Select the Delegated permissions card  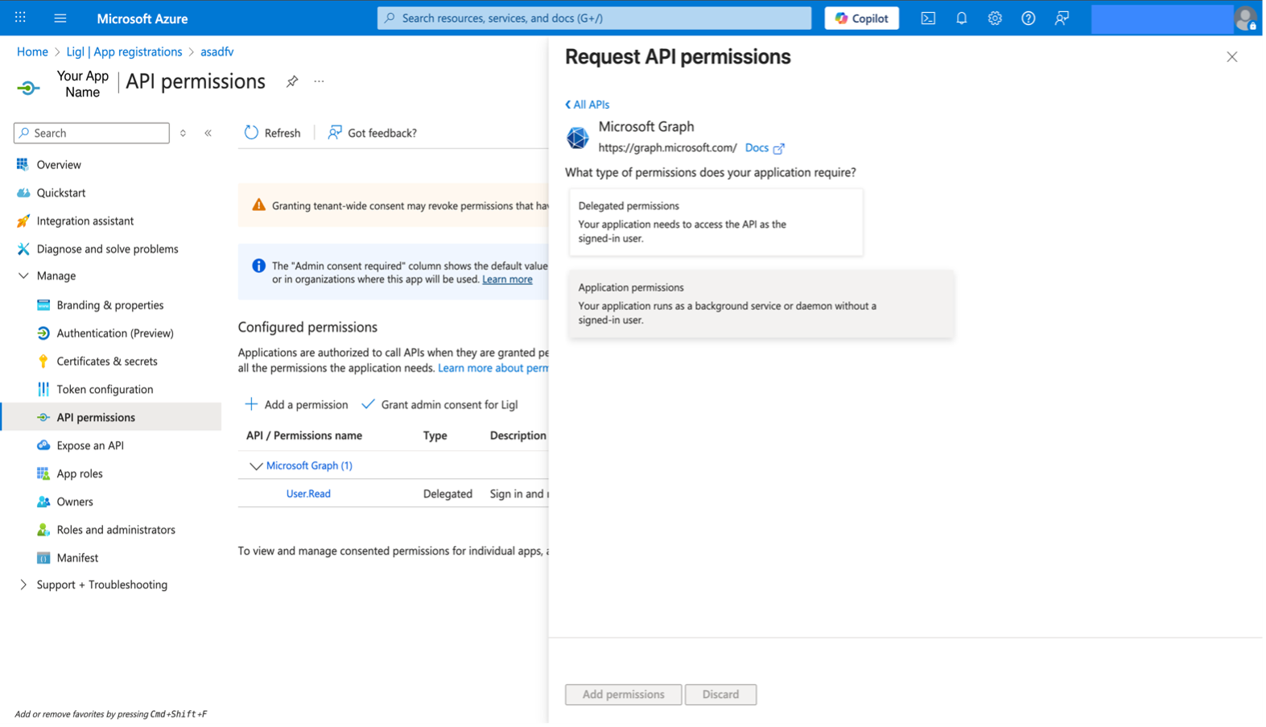[x=718, y=223]
